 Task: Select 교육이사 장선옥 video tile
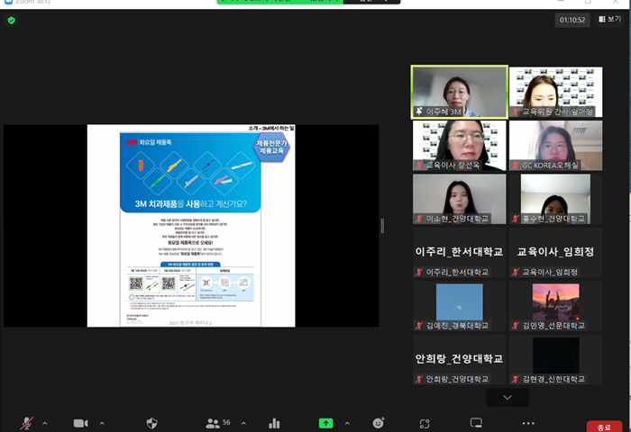coord(460,146)
